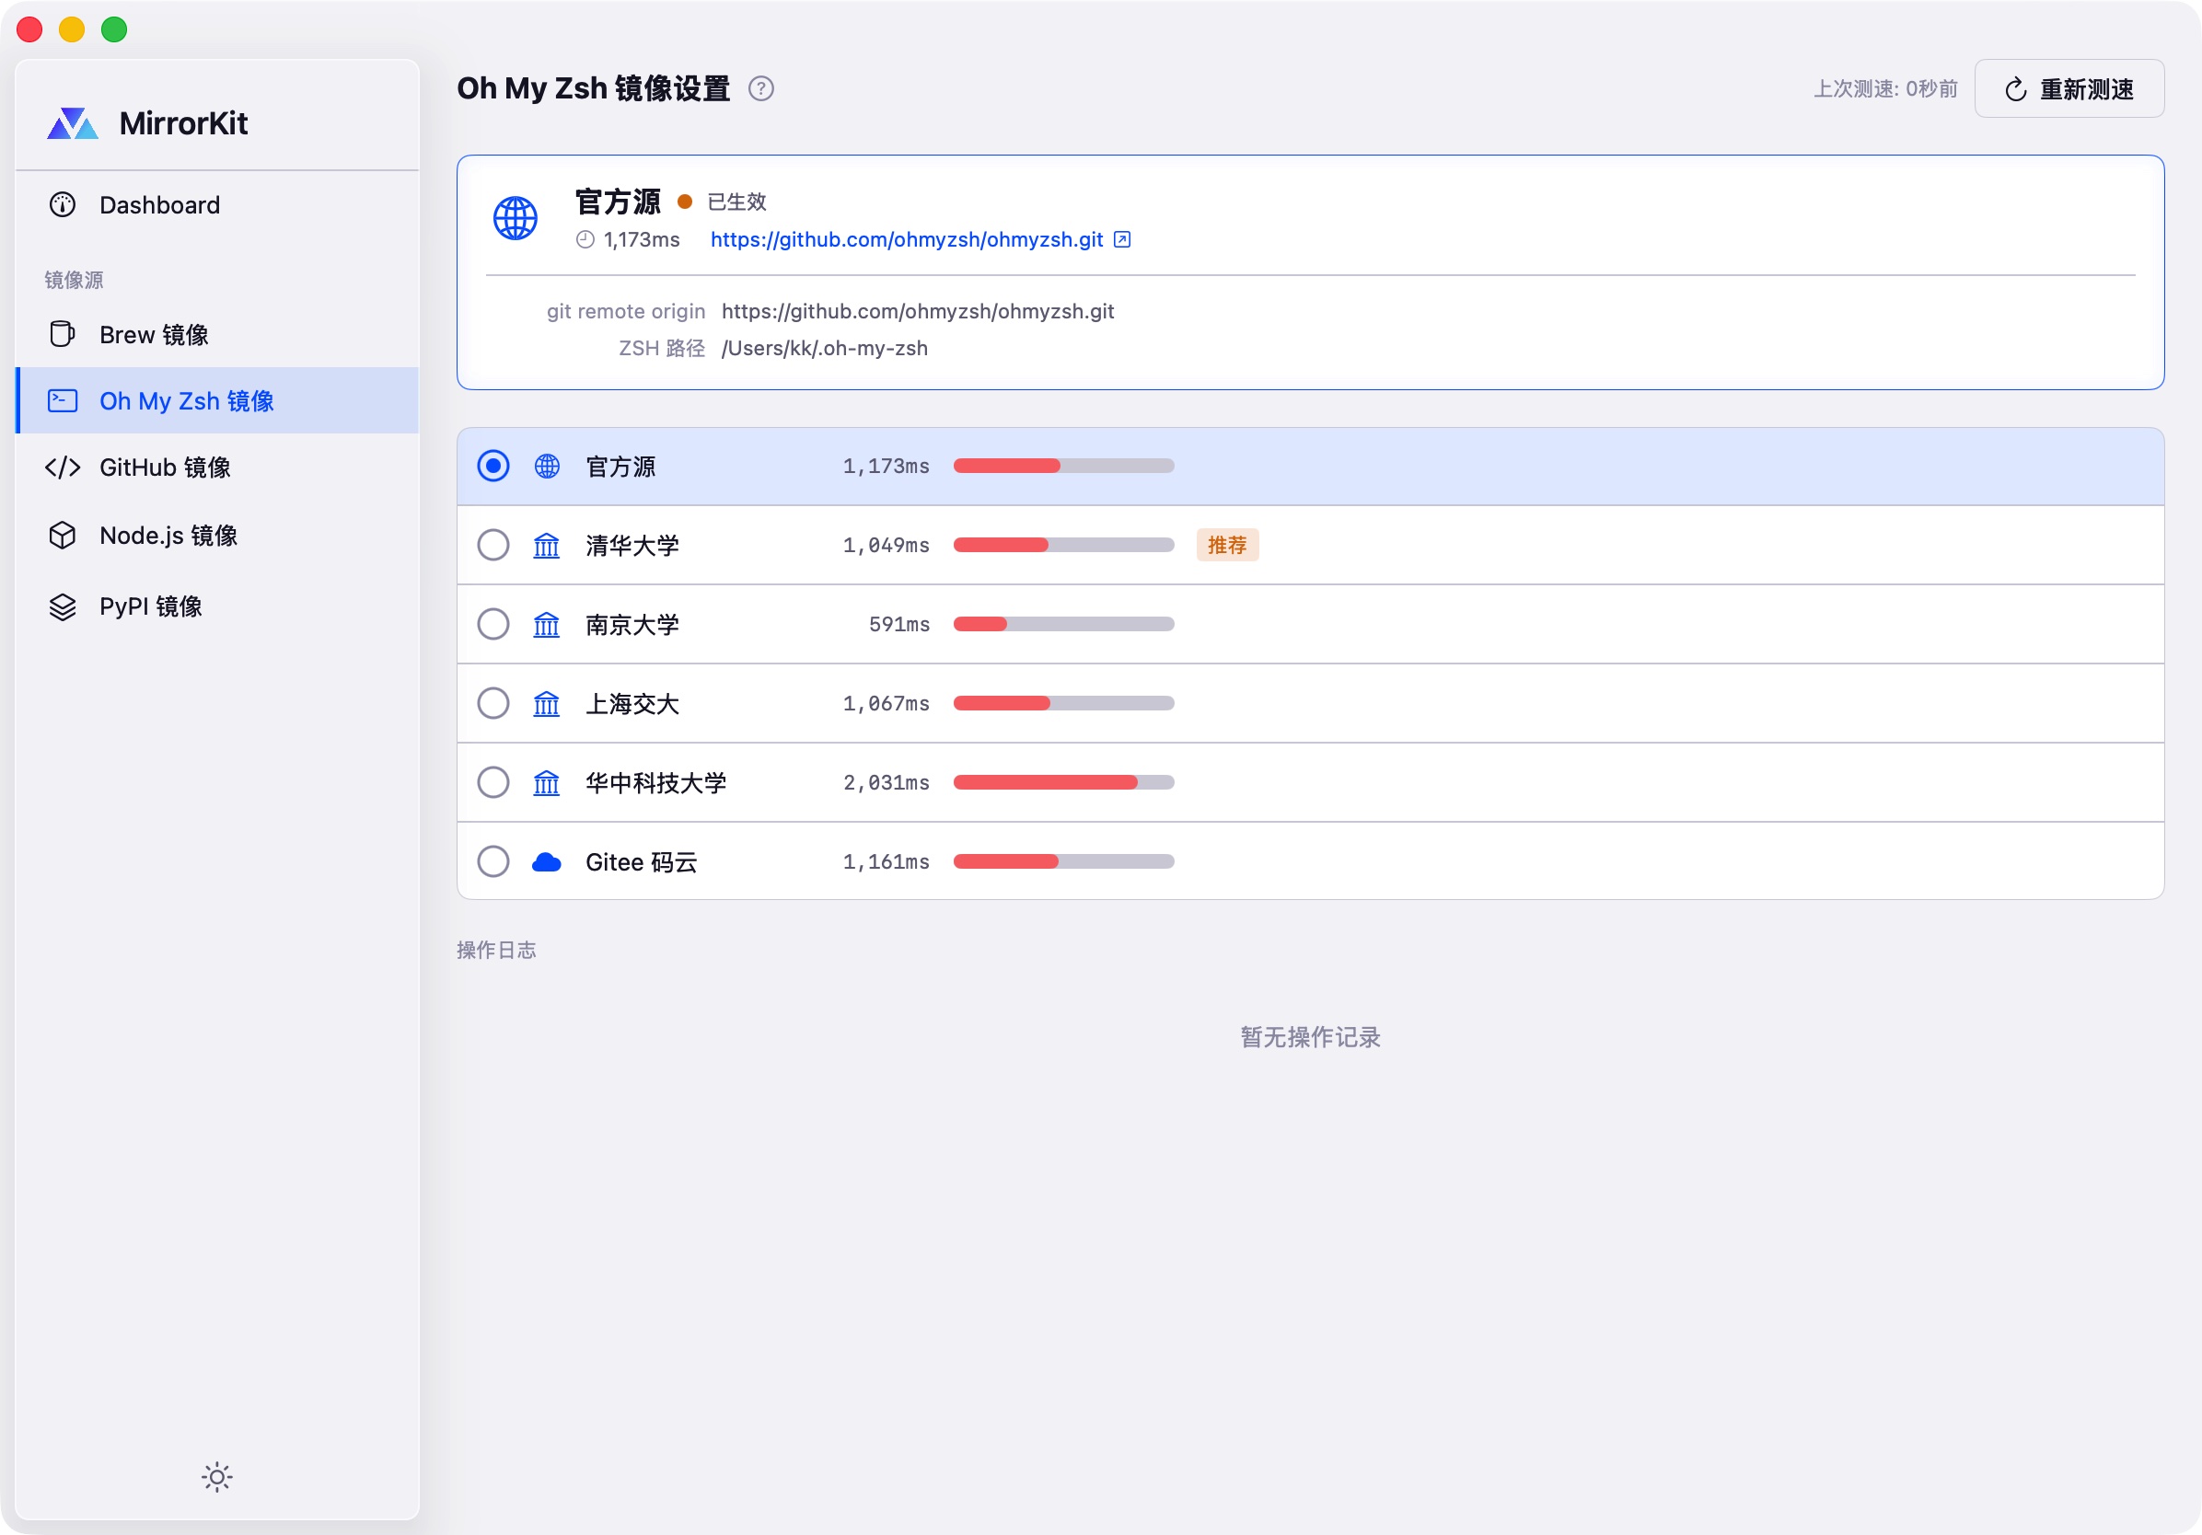
Task: Click the institution icon for 上海交大
Action: (547, 704)
